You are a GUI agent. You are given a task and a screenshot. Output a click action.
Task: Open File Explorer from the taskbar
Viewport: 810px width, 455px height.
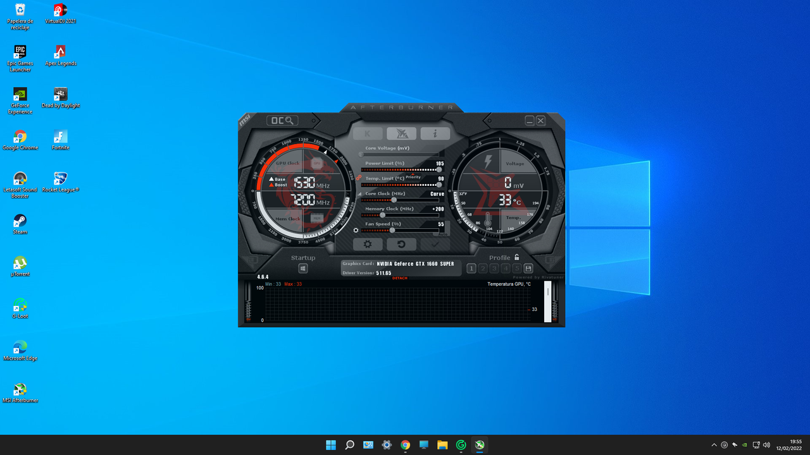442,445
